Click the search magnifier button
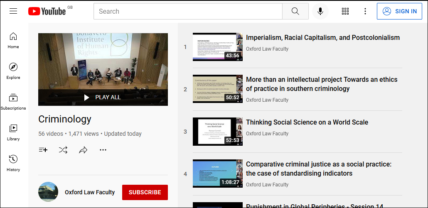Image resolution: width=428 pixels, height=208 pixels. (295, 11)
